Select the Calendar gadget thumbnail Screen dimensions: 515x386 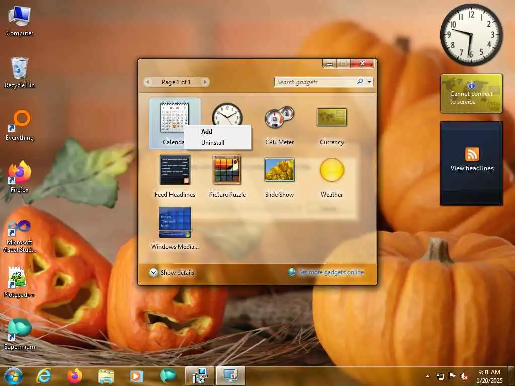(x=175, y=117)
